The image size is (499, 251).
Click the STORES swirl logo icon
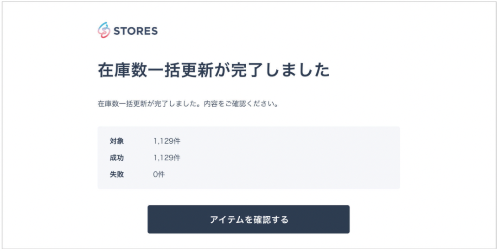point(104,30)
